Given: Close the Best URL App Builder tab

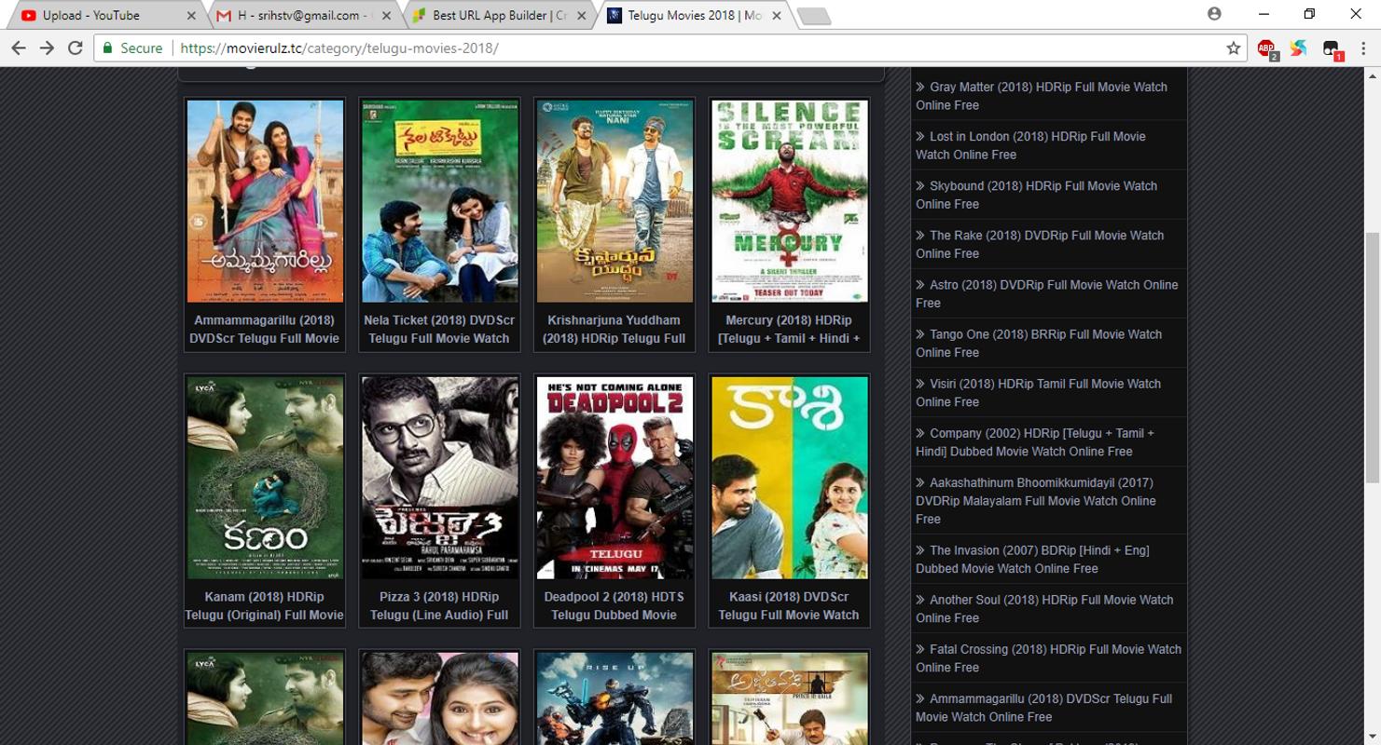Looking at the screenshot, I should coord(581,16).
